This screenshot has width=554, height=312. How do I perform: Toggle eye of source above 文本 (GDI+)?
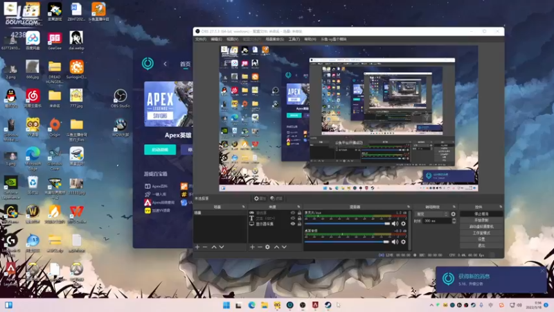[x=292, y=213]
